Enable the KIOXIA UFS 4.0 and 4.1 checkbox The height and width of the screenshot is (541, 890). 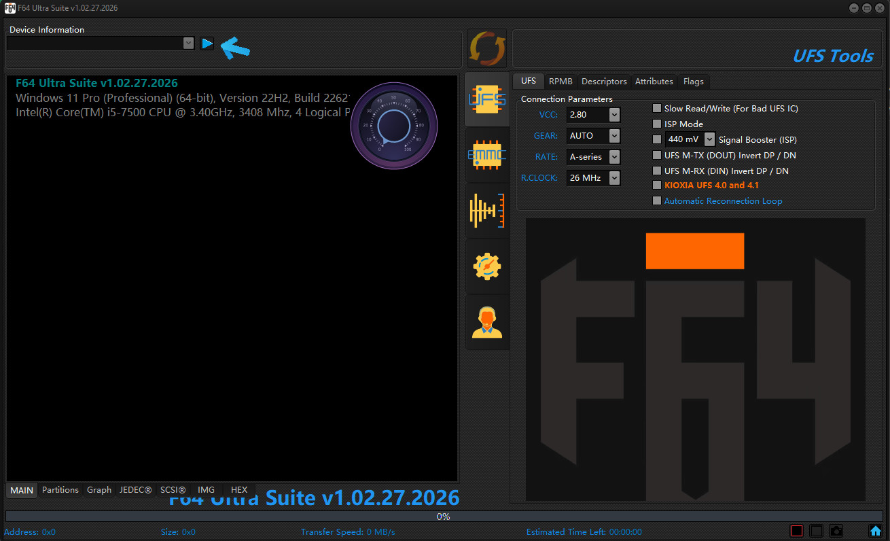click(657, 185)
